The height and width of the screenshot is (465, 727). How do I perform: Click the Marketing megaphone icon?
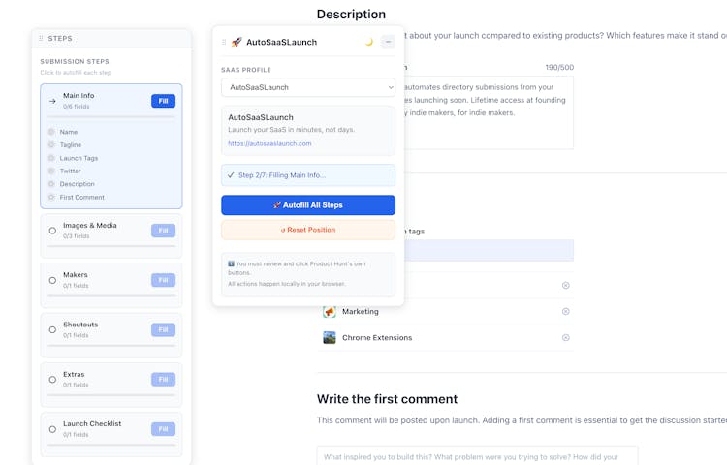[x=330, y=312]
